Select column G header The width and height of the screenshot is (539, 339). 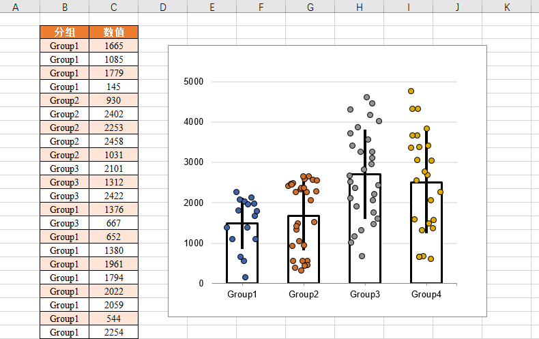click(x=310, y=7)
